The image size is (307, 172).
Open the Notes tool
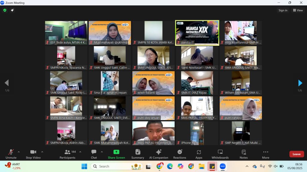243,154
